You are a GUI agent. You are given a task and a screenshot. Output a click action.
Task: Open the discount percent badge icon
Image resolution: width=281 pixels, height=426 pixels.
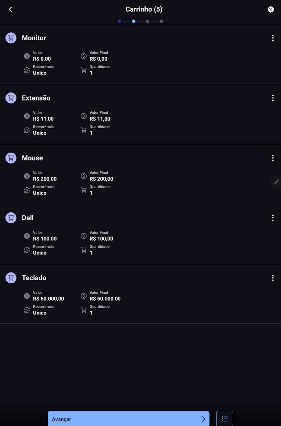271,9
